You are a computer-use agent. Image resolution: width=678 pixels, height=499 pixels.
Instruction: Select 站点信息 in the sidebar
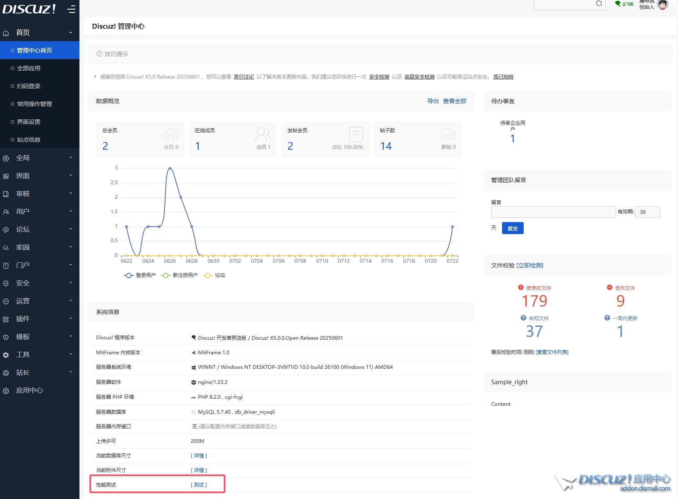(29, 140)
